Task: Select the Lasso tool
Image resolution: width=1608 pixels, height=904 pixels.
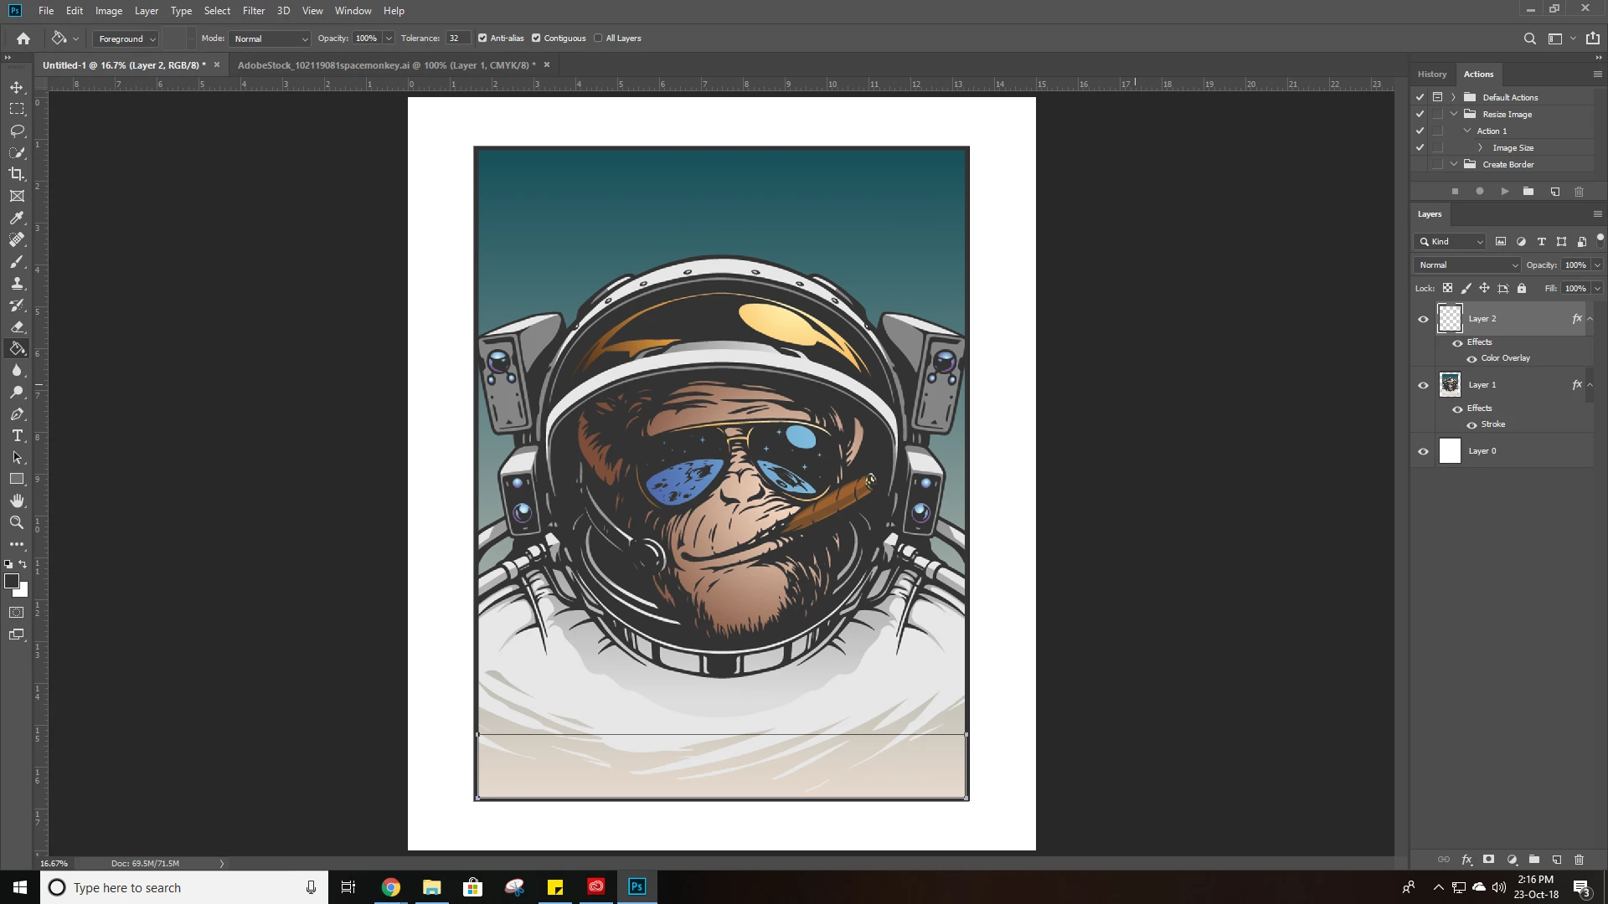Action: pos(17,131)
